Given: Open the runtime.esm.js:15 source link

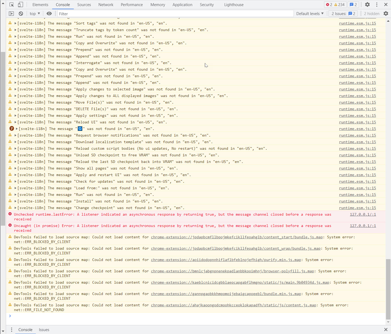Looking at the screenshot, I should tap(357, 23).
